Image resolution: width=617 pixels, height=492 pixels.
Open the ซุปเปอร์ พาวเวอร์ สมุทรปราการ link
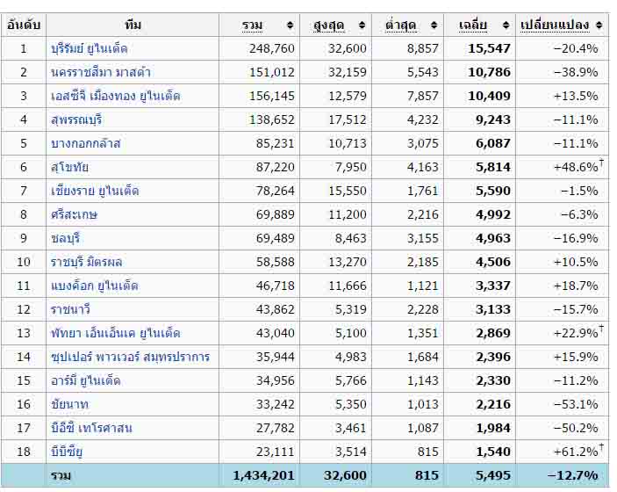tap(130, 357)
